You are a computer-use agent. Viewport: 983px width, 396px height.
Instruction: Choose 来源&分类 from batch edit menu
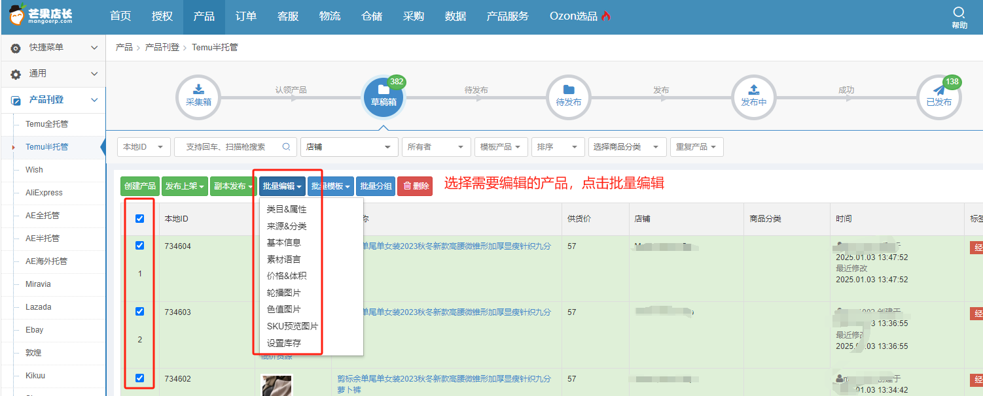tap(287, 226)
